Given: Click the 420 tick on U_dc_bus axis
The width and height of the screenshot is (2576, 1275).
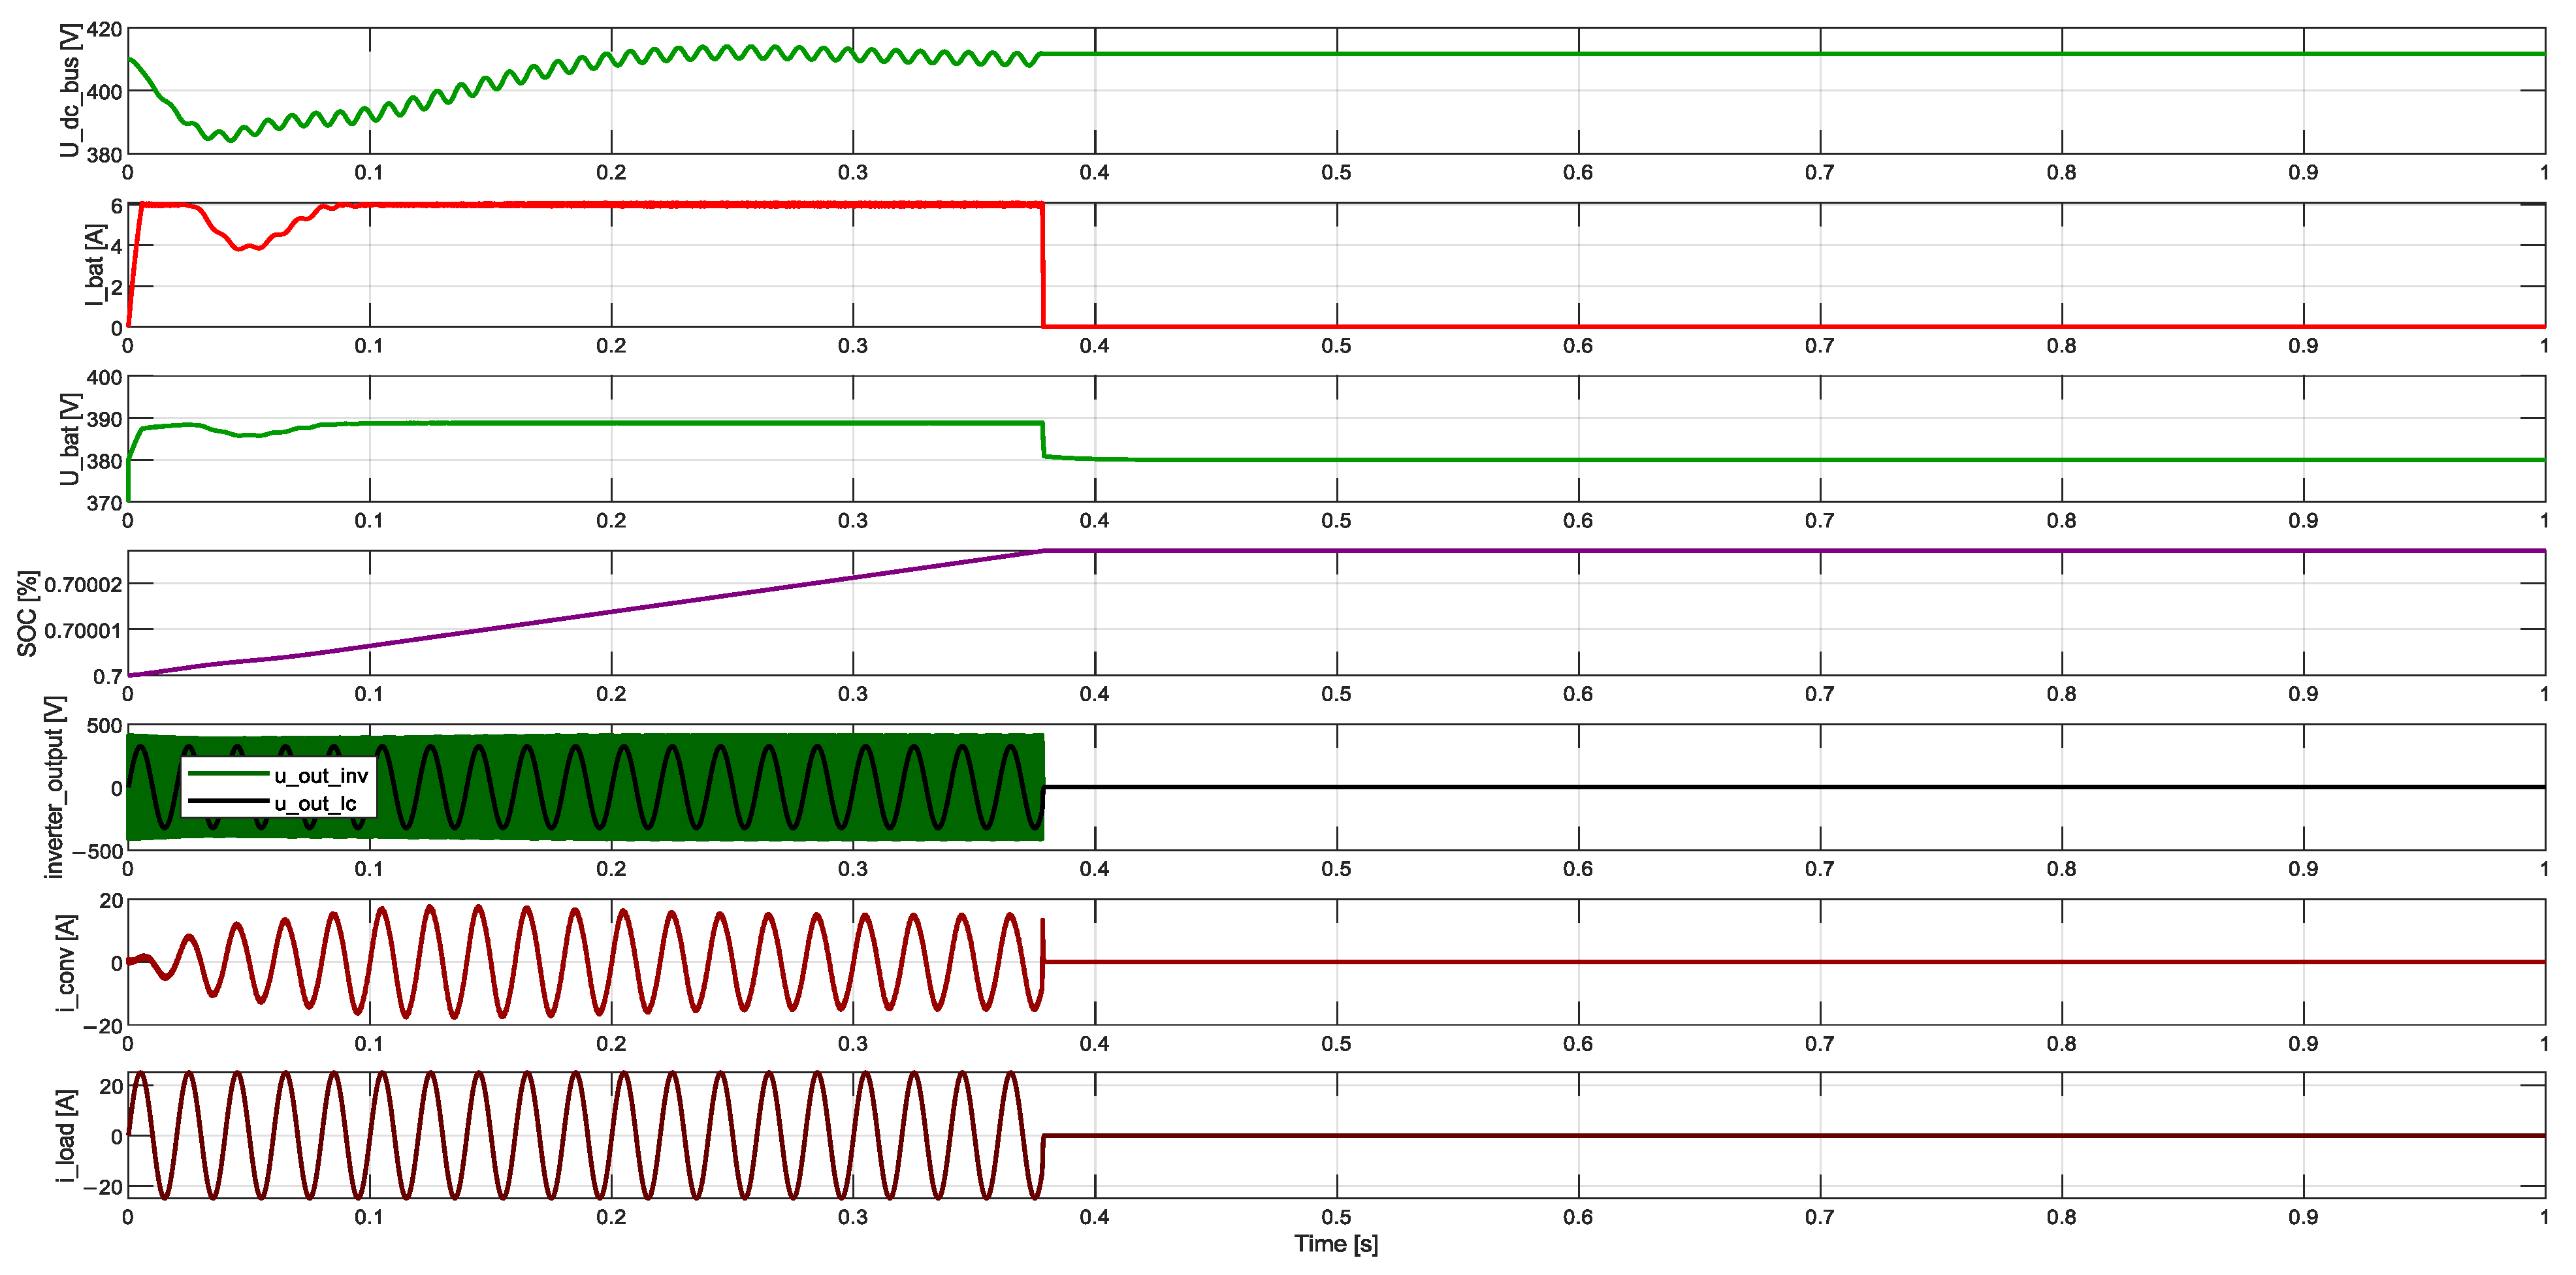Looking at the screenshot, I should (x=104, y=29).
